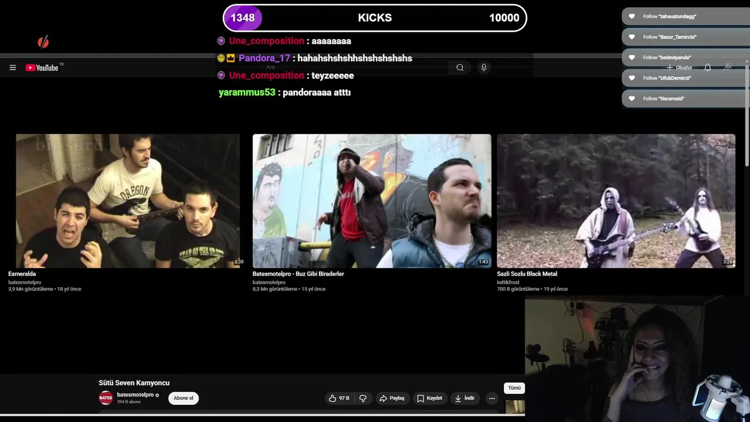Click Batesmotelpro - Buz Gibi Biraderler title
The height and width of the screenshot is (422, 750).
298,274
